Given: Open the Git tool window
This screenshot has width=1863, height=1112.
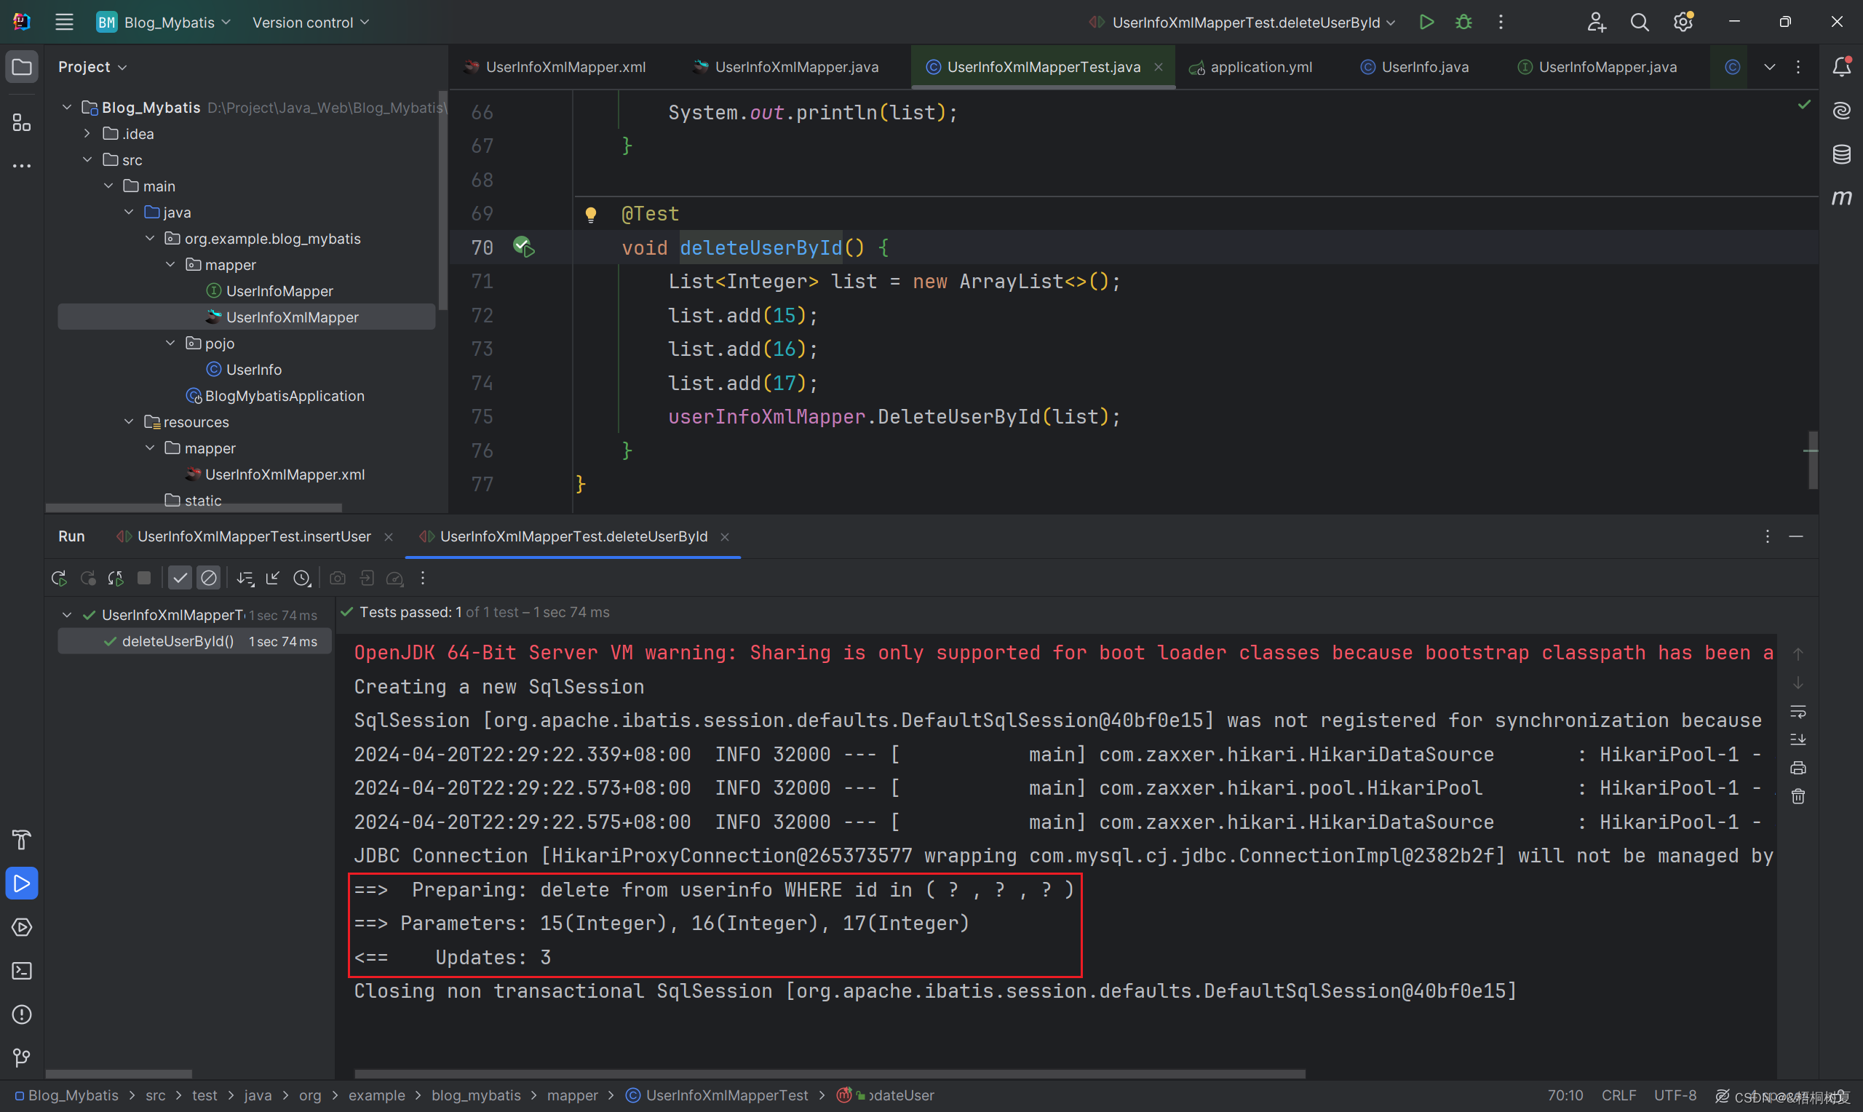Looking at the screenshot, I should tap(22, 1057).
